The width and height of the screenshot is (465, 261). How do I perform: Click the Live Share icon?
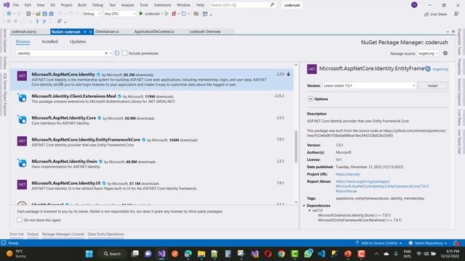coord(426,14)
